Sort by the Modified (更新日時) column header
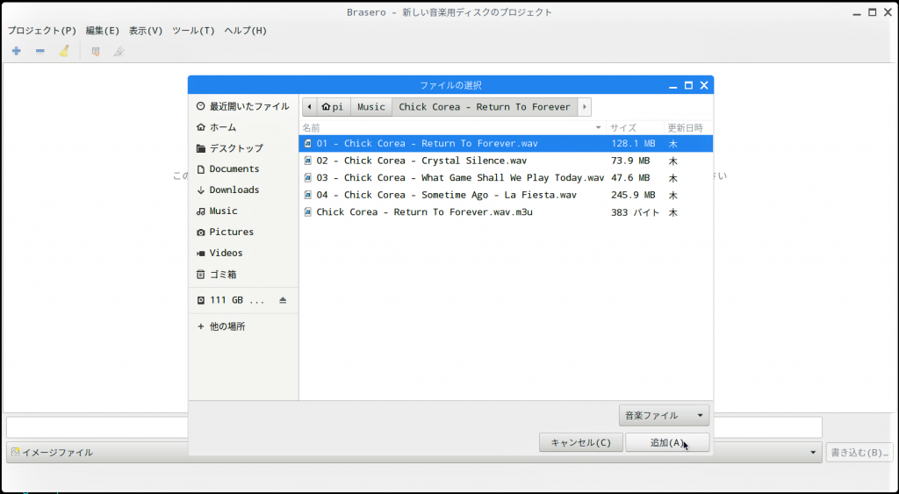This screenshot has width=899, height=494. point(688,128)
